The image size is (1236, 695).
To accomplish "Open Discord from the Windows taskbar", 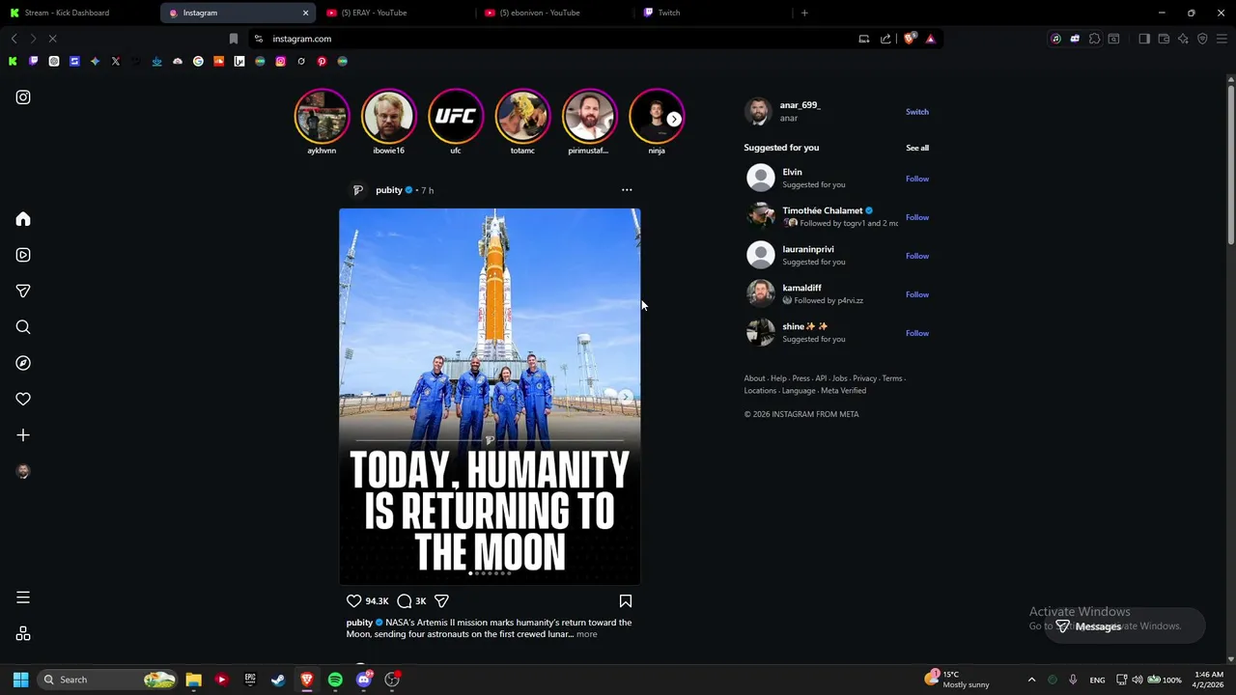I will coord(364,680).
